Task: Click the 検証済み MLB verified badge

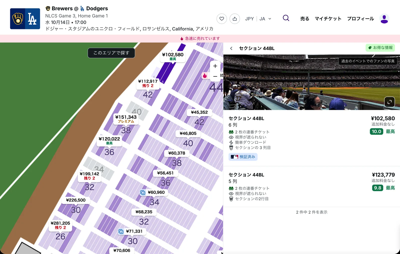Action: [243, 157]
